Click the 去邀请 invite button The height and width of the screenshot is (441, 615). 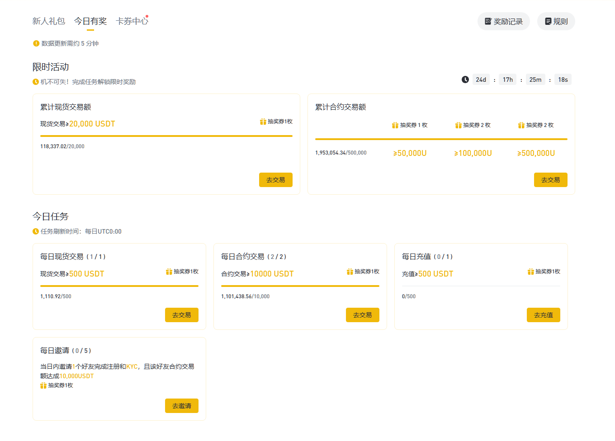tap(182, 406)
